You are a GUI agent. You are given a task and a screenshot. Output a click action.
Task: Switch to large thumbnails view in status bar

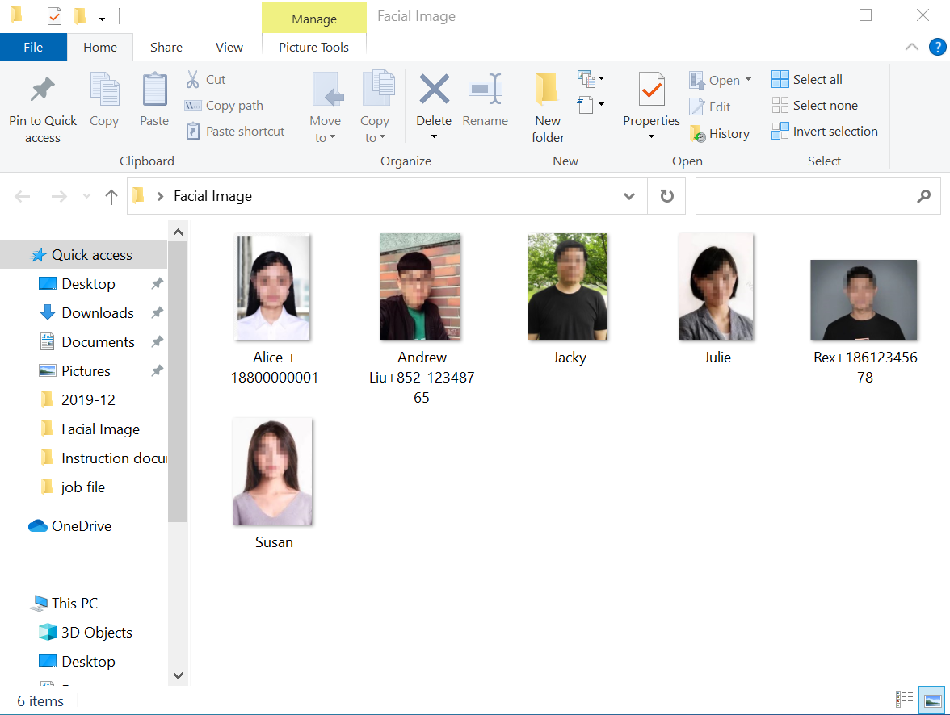[x=933, y=700]
